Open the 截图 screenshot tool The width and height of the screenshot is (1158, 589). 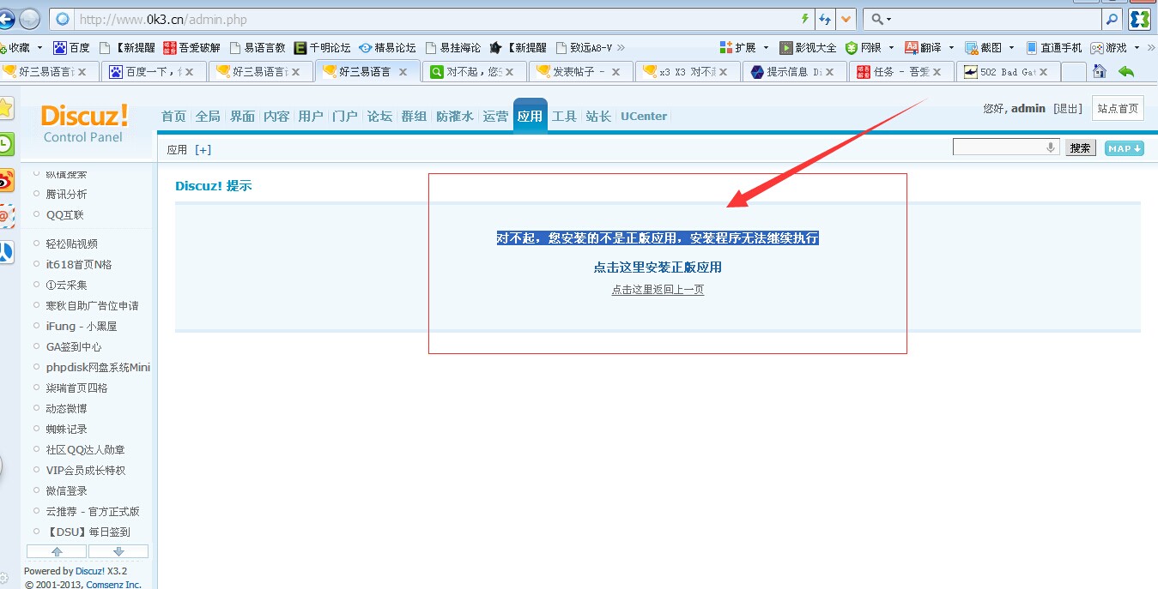click(x=988, y=47)
